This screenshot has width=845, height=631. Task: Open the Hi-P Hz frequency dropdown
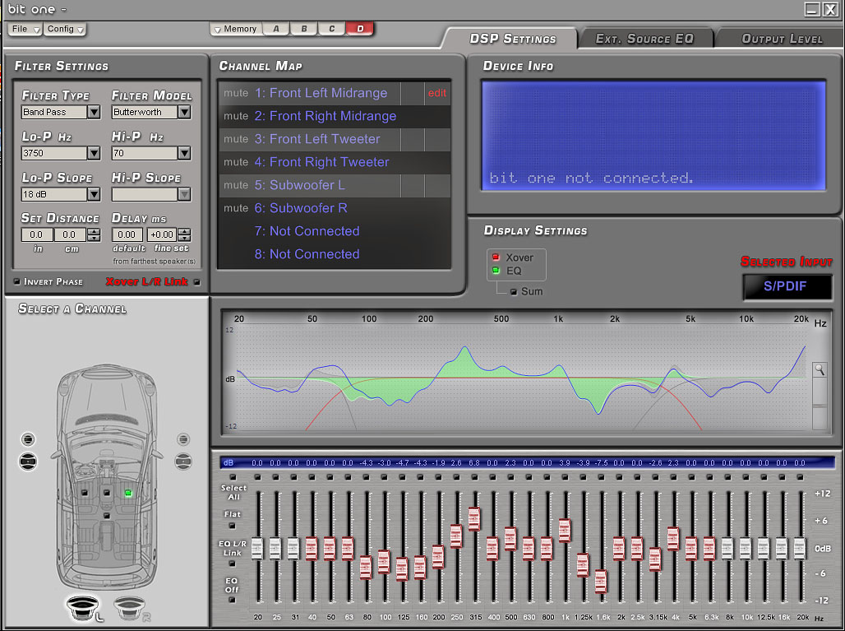point(184,153)
